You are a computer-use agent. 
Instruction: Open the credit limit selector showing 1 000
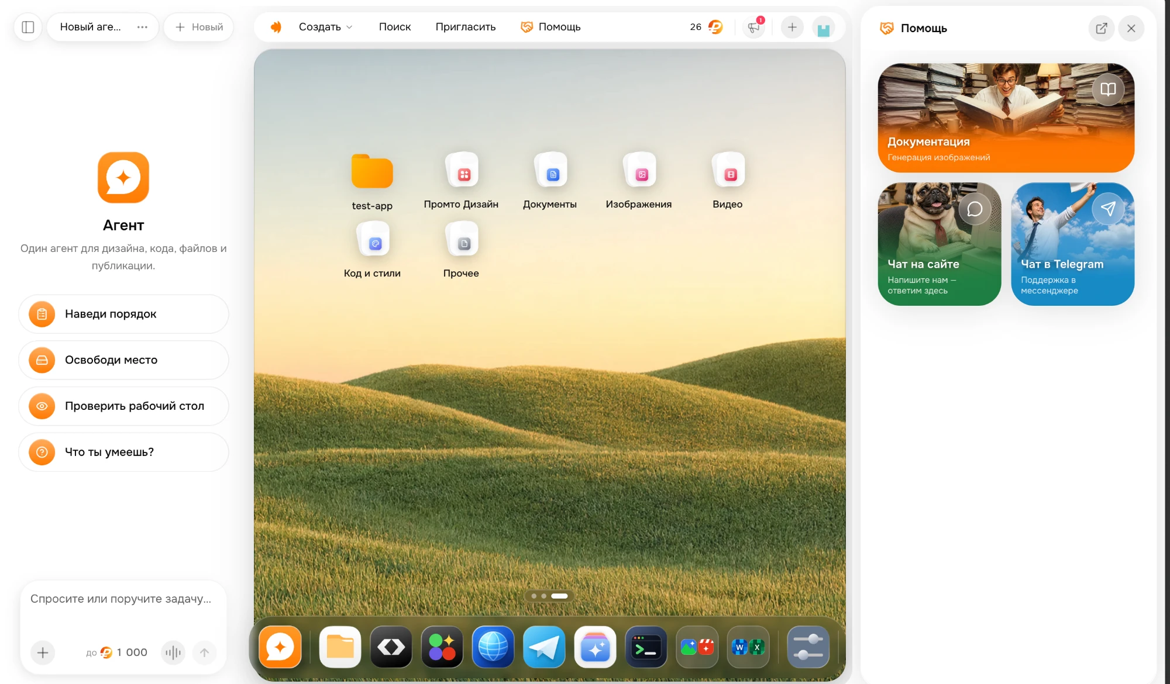(x=117, y=652)
